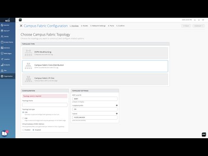Image resolution: width=208 pixels, height=156 pixels.
Task: Select the ERB topology sub-type radio
Action: click(x=23, y=118)
